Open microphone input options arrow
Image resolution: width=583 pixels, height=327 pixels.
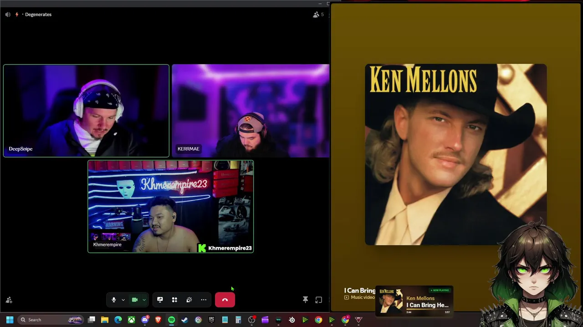pyautogui.click(x=123, y=300)
